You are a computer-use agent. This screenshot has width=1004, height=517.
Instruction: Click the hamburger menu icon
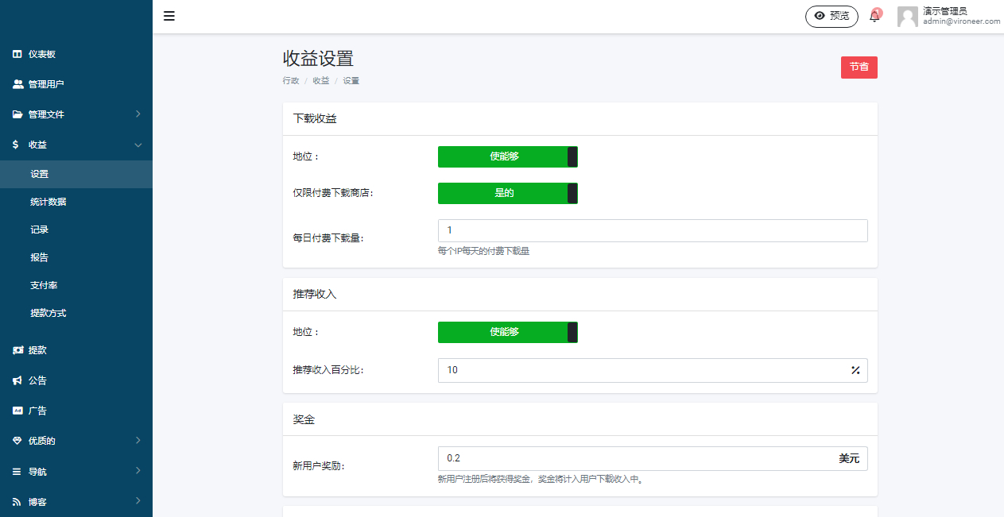click(169, 16)
